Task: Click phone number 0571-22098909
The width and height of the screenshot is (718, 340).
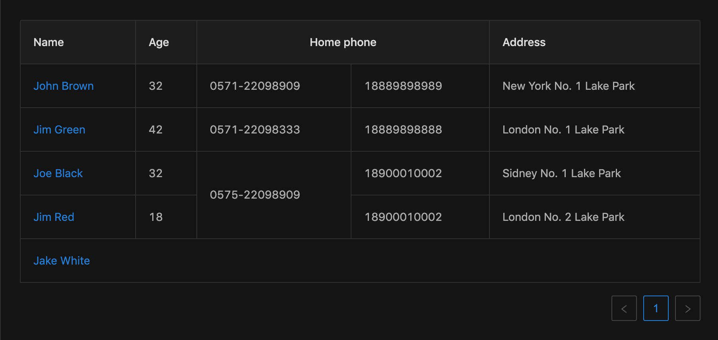Action: [x=255, y=86]
